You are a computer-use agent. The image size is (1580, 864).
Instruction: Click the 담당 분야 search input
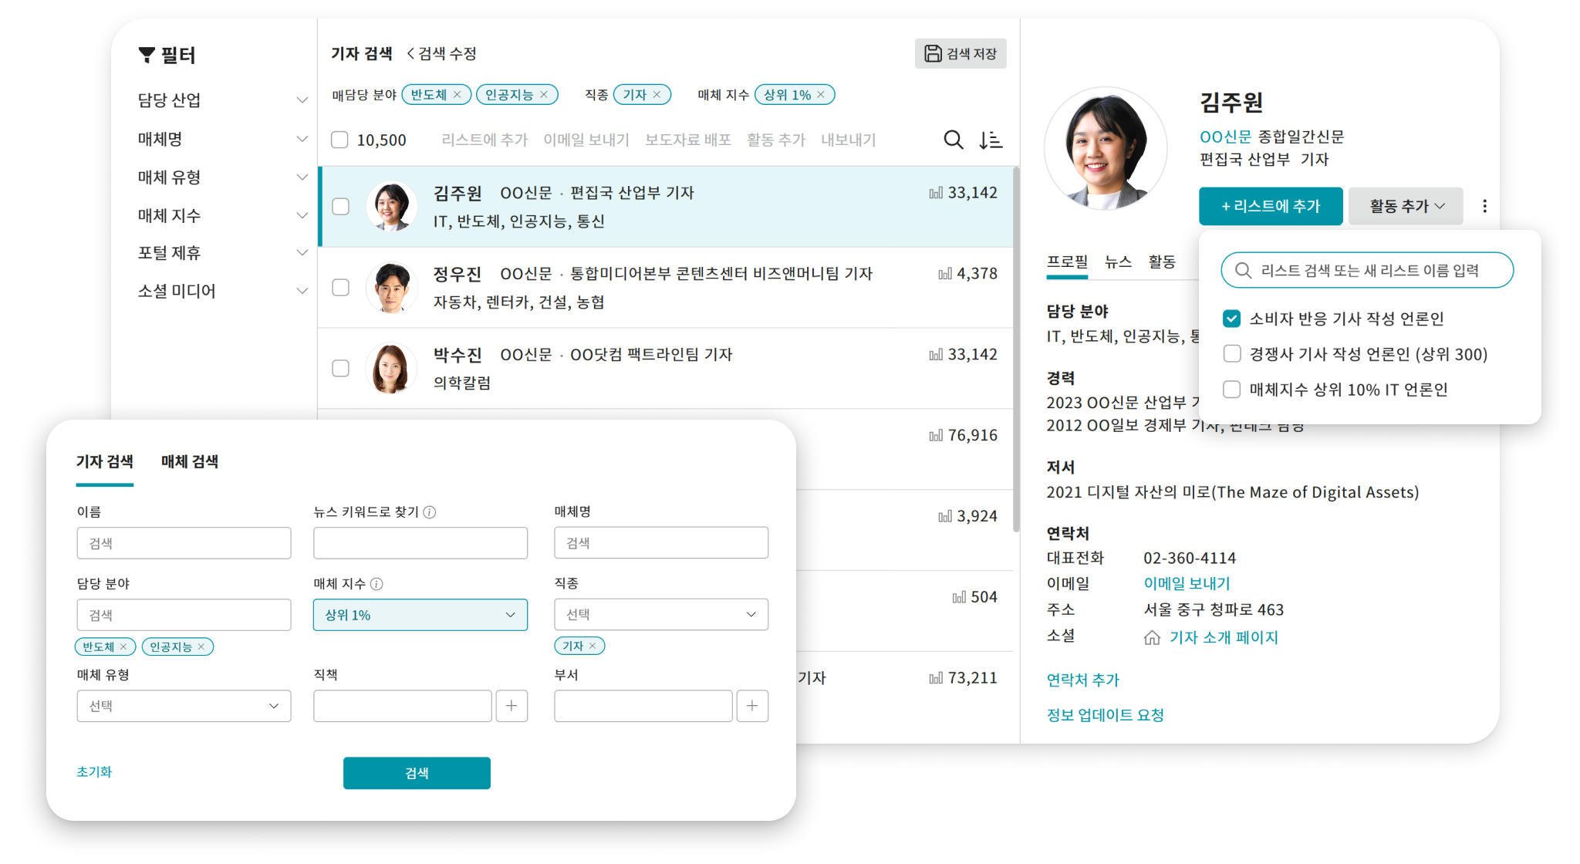184,615
